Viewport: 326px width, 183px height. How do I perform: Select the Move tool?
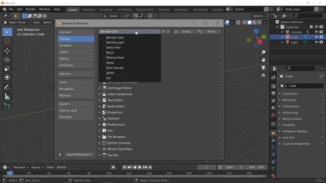7,51
